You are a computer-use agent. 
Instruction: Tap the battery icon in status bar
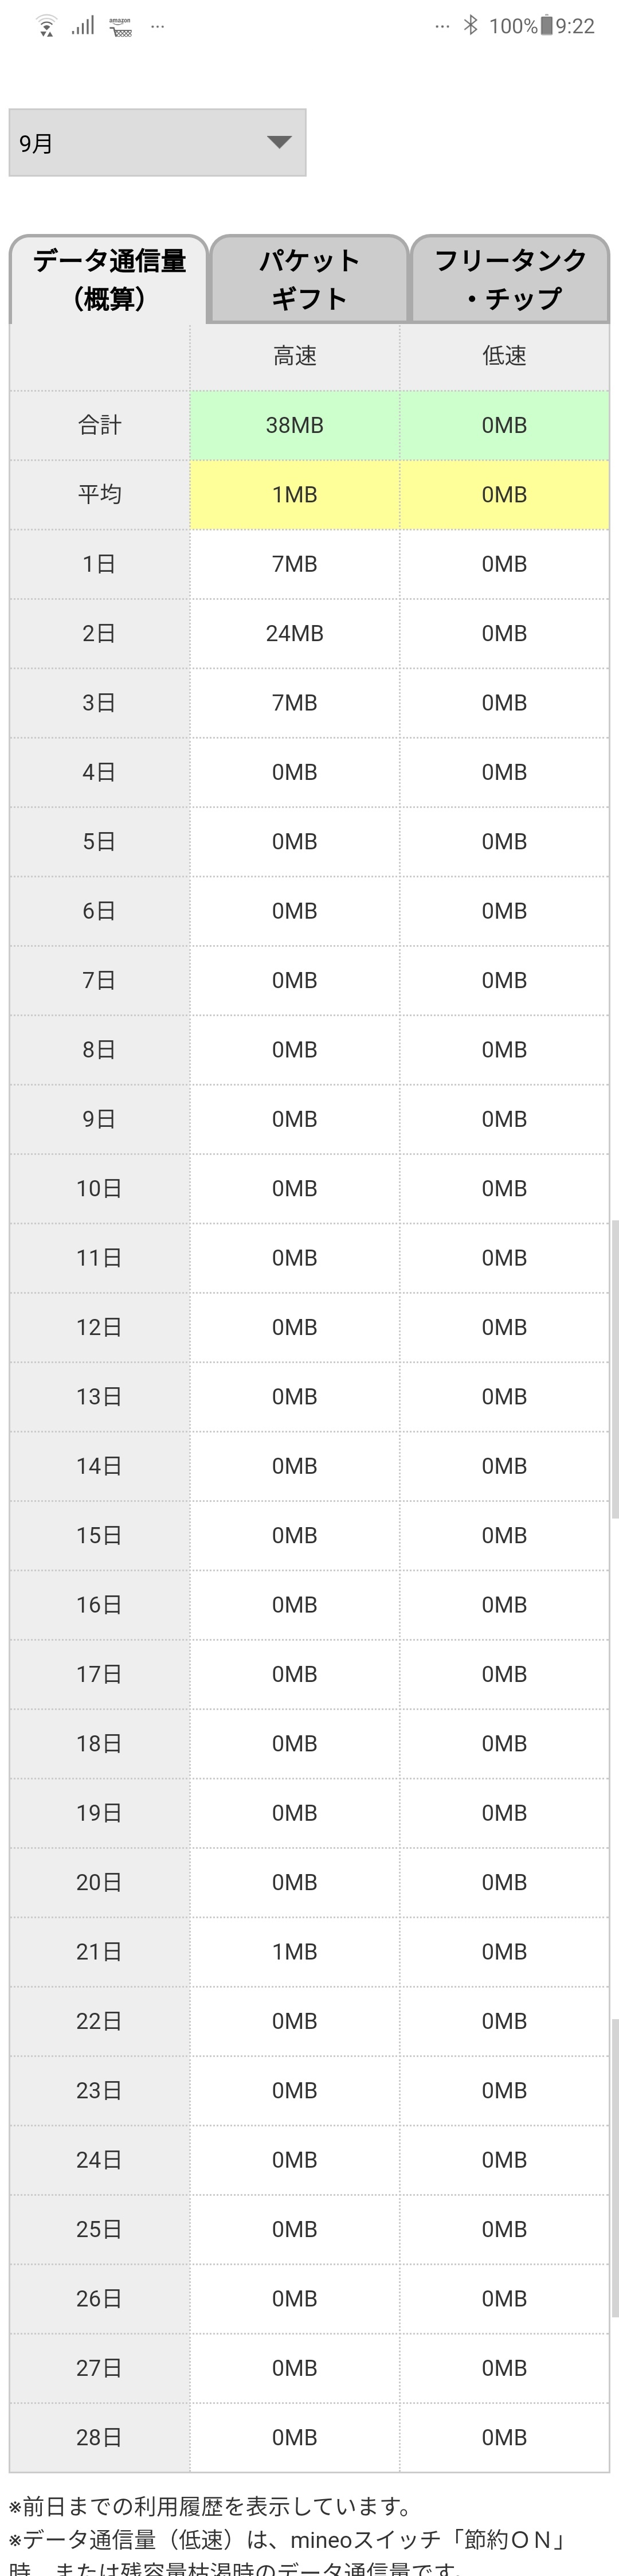click(546, 26)
